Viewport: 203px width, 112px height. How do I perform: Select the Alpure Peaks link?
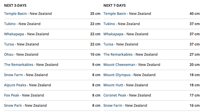[15, 85]
